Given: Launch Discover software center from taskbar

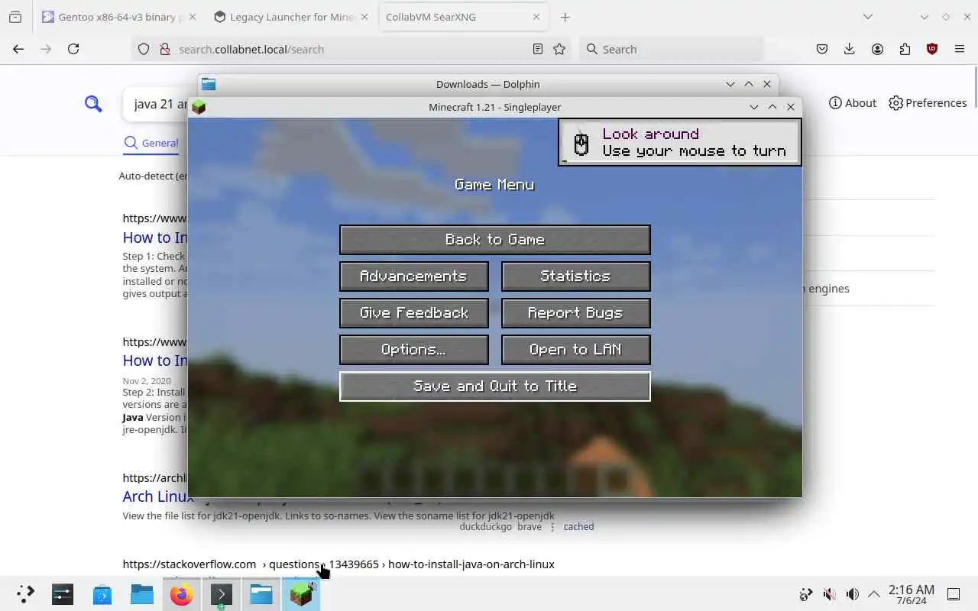Looking at the screenshot, I should 102,593.
